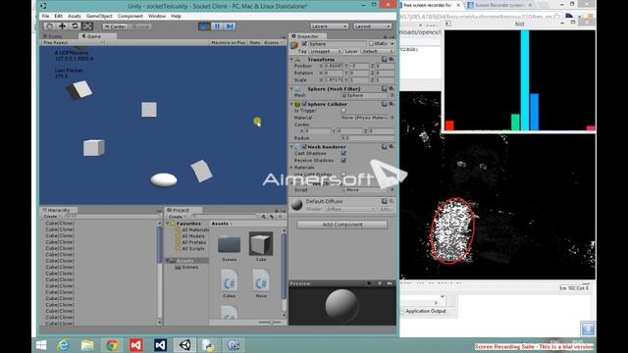
Task: Toggle the Gizmos button
Action: coord(273,42)
